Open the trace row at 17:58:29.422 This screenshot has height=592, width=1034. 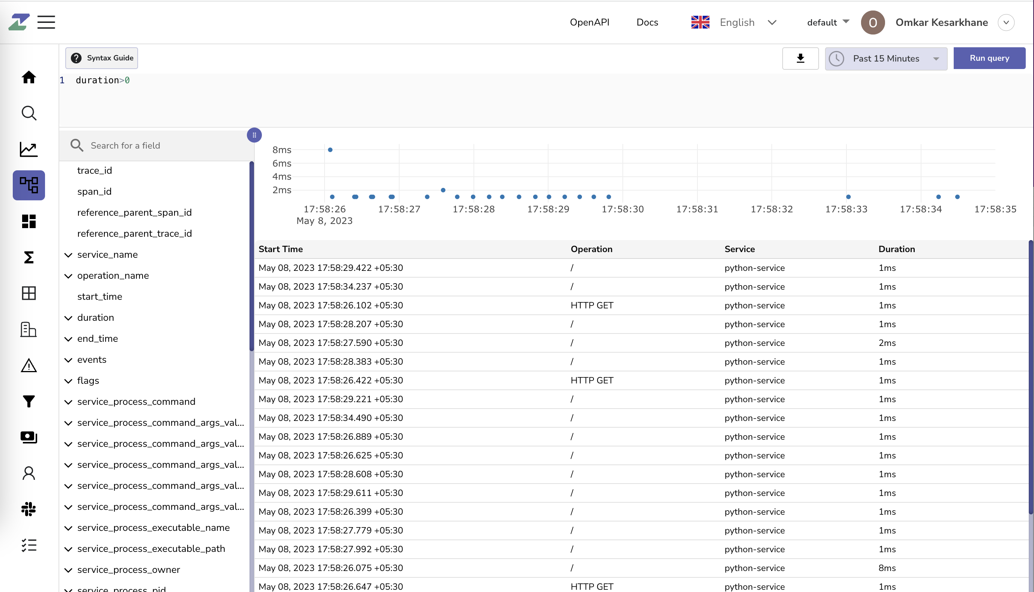(641, 268)
